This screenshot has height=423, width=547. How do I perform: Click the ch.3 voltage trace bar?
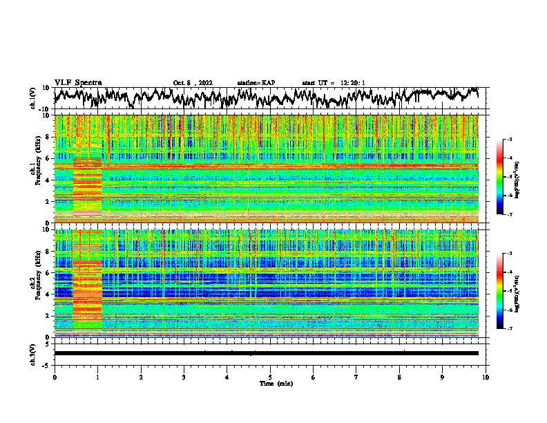point(267,353)
